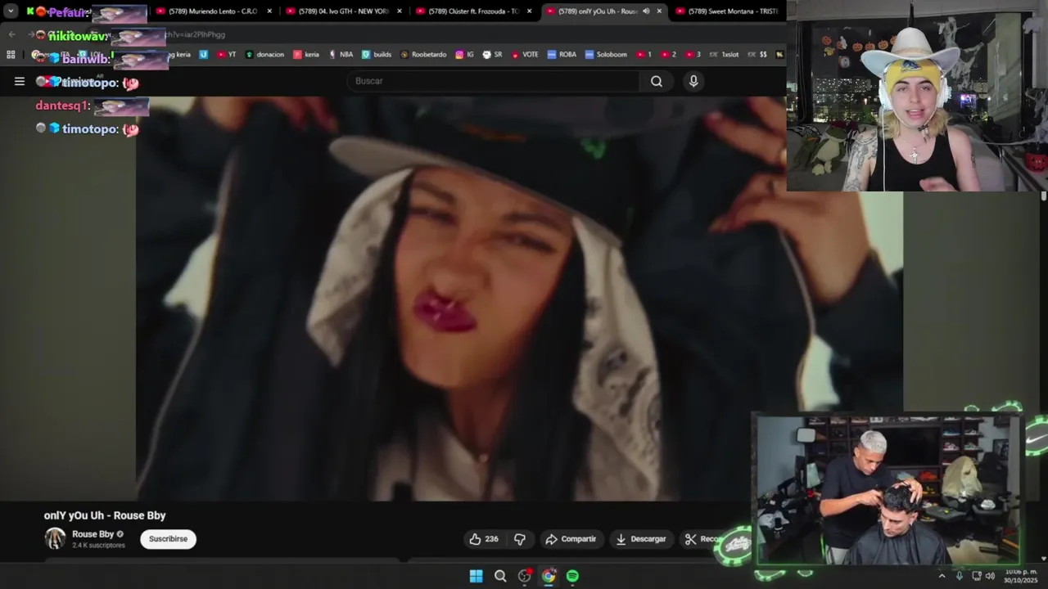Open the Chrome taskbar icon

tap(549, 576)
